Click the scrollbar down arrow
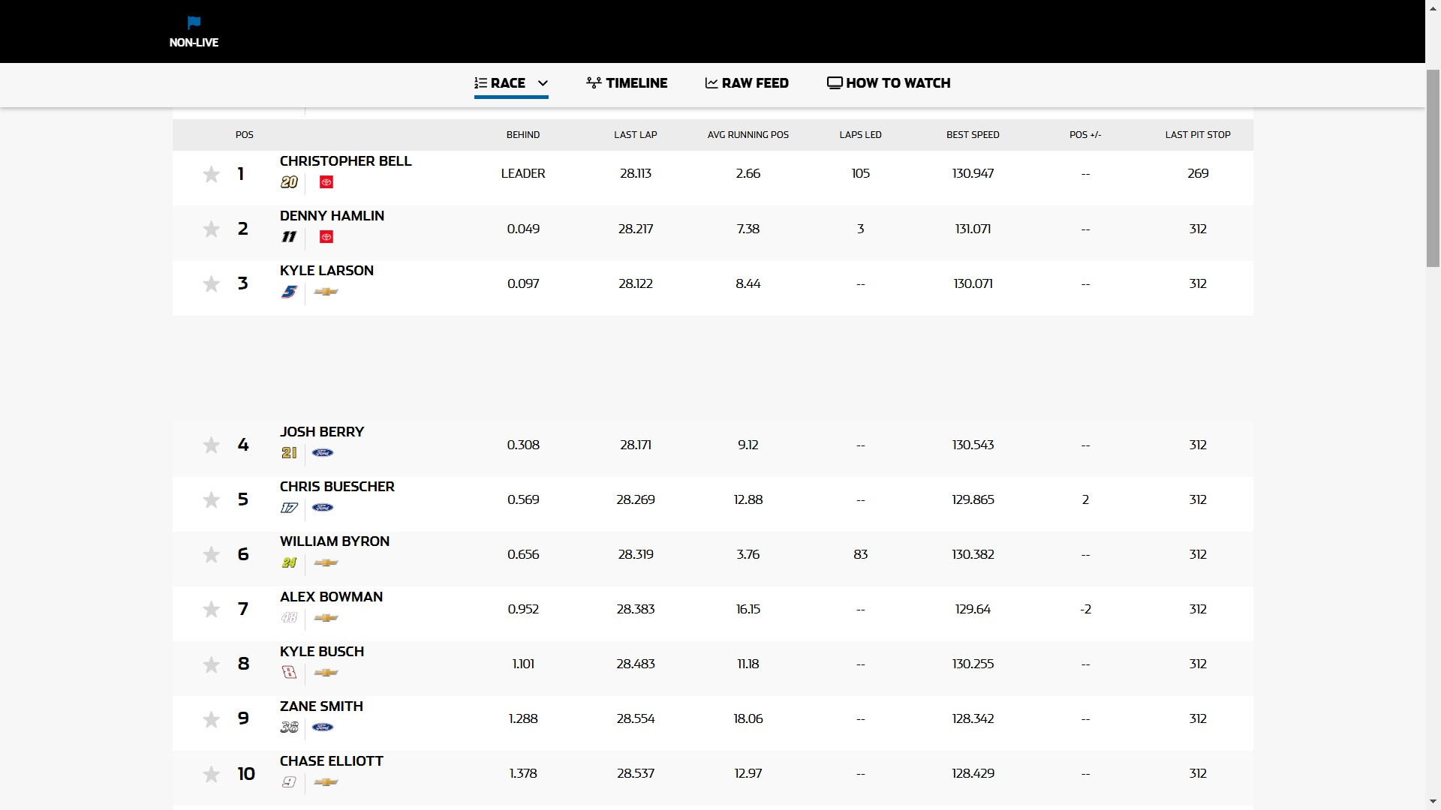The height and width of the screenshot is (810, 1441). (x=1433, y=802)
